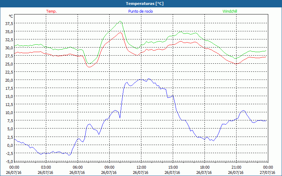
Task: Click the Temperaturas [°C] chart title
Action: coord(145,4)
